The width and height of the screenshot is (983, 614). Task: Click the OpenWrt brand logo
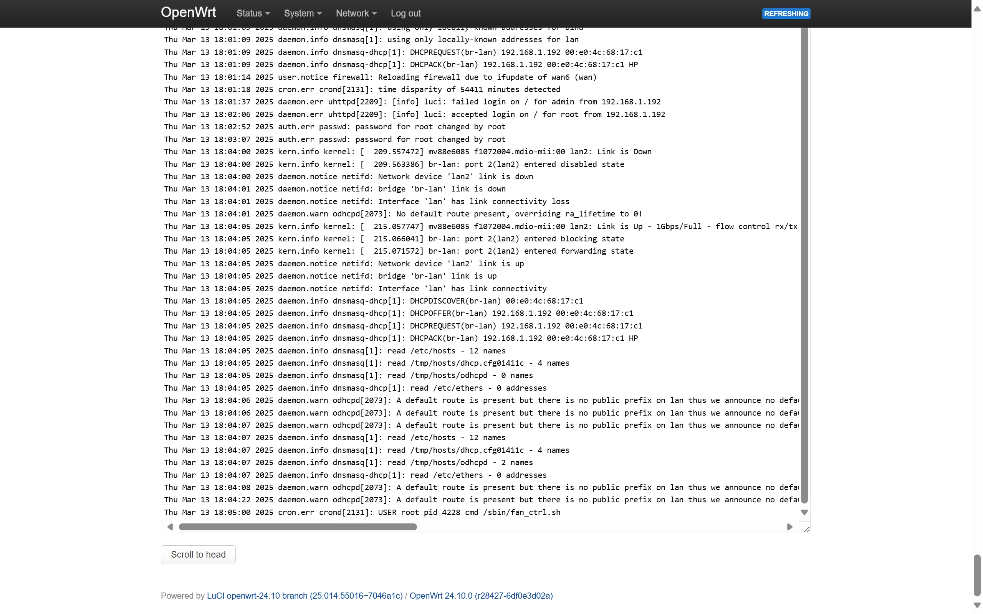(188, 12)
